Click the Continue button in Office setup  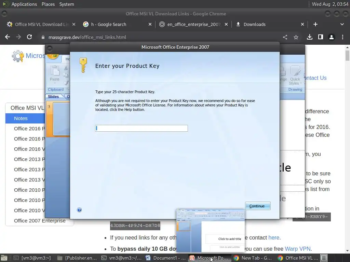258,206
